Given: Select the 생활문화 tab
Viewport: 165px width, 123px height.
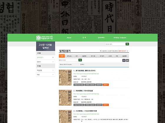Looking at the screenshot, I should click(84, 56).
